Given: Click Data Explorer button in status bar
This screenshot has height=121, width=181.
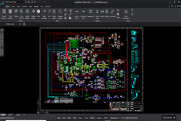Looking at the screenshot, I should [169, 118].
